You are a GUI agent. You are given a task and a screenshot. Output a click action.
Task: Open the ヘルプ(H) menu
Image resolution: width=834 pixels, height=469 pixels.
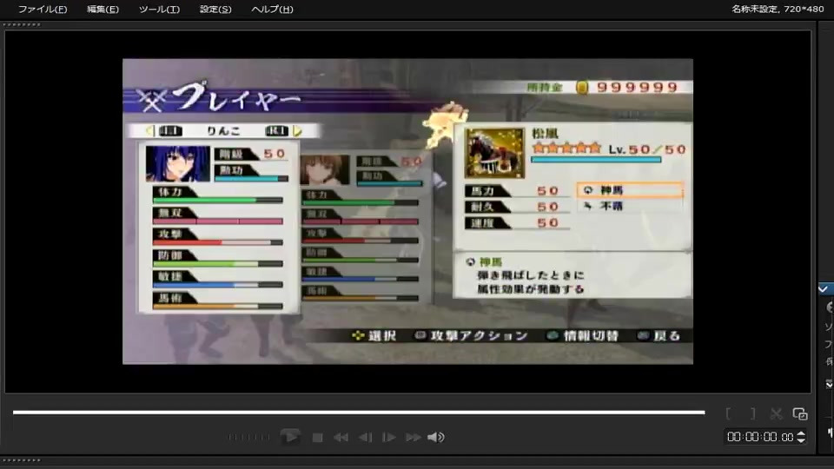[x=272, y=9]
